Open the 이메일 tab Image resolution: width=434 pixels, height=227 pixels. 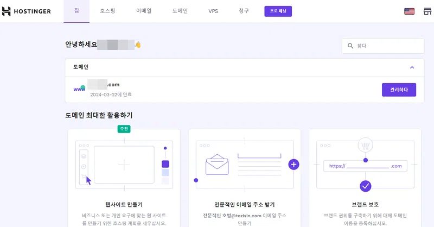[x=144, y=11]
